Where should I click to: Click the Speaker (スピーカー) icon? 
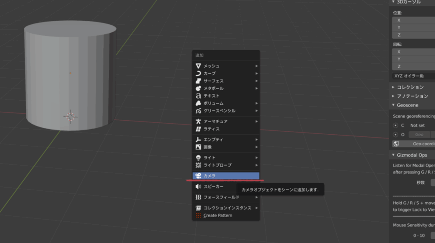198,186
